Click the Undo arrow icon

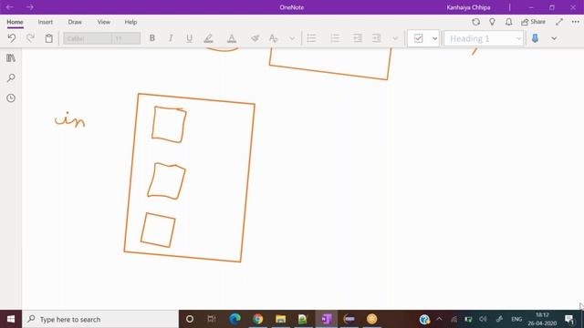click(x=12, y=38)
